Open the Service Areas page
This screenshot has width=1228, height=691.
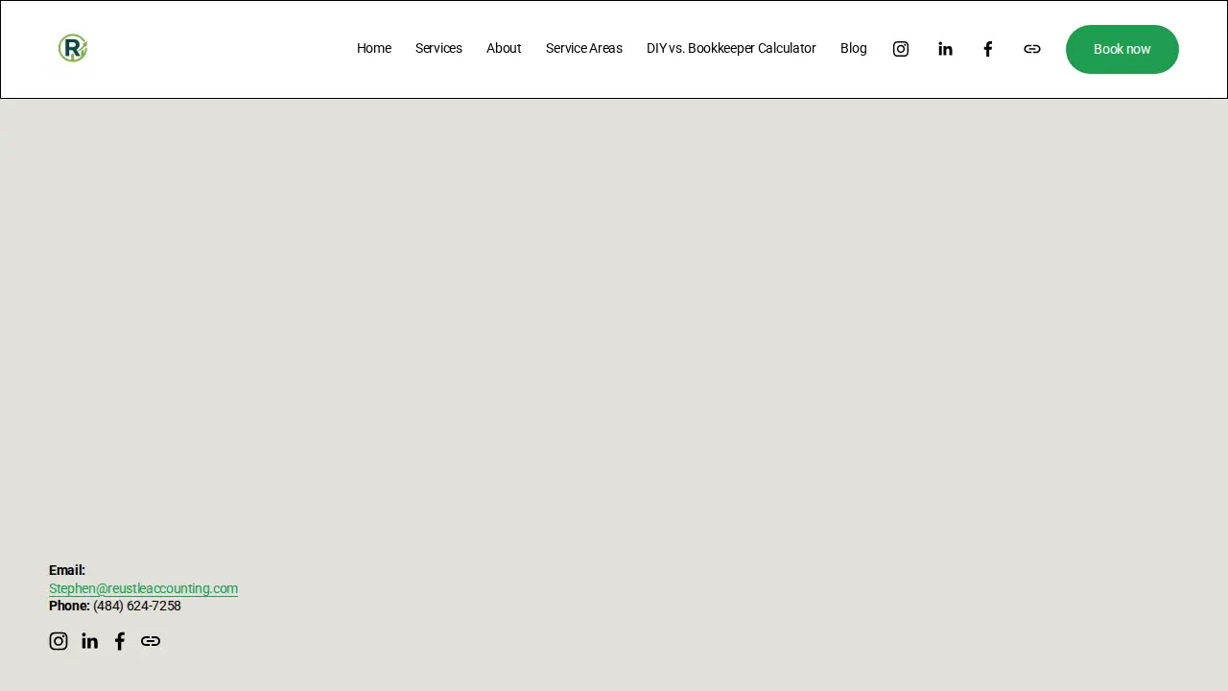click(584, 48)
